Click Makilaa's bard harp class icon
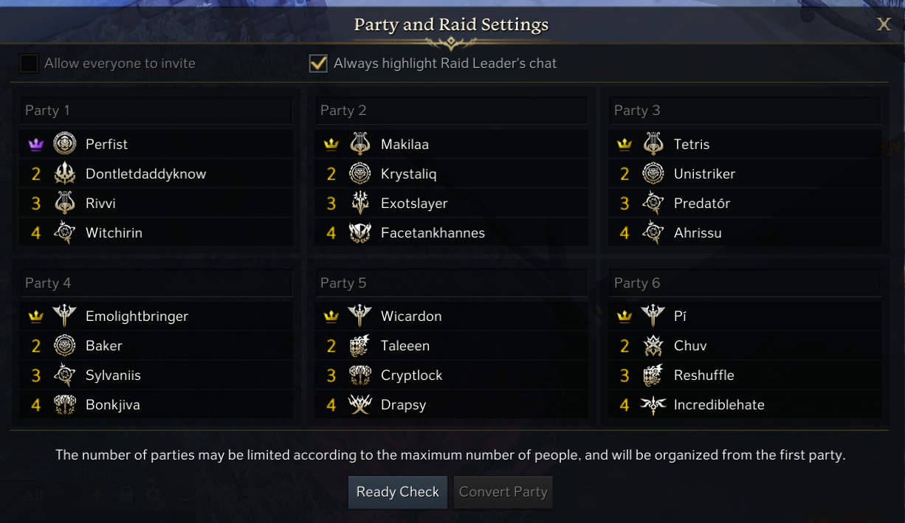 click(359, 144)
